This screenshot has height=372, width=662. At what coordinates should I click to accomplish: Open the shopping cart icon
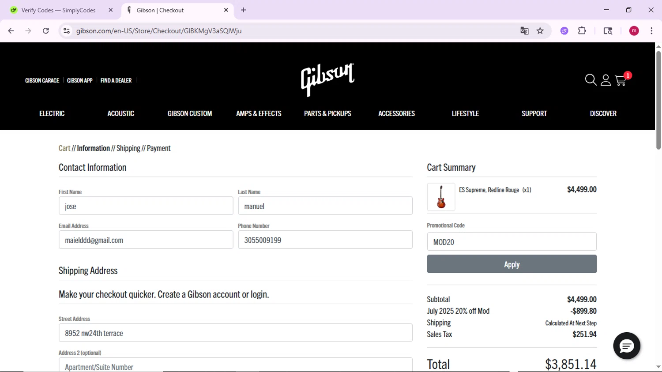[x=621, y=80]
